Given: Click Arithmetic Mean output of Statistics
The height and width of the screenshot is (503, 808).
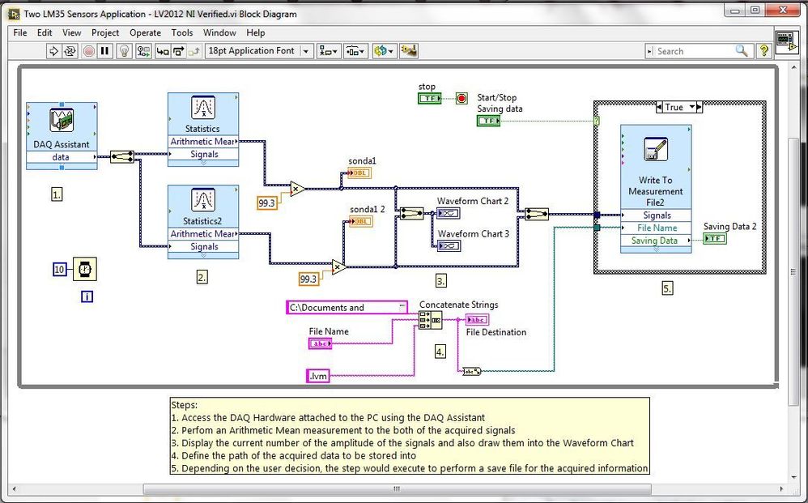Looking at the screenshot, I should tap(203, 141).
